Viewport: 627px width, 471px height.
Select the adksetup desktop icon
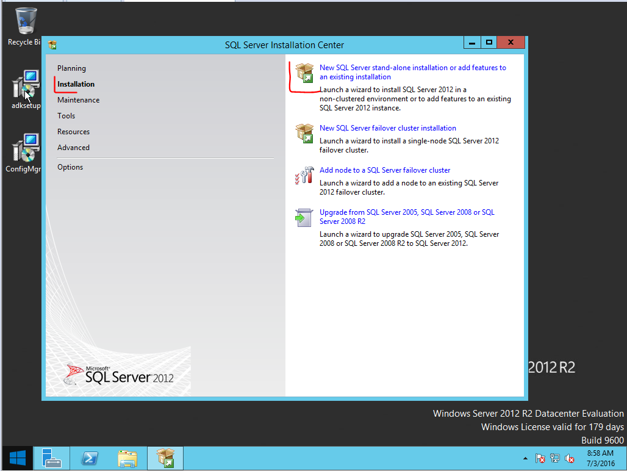[26, 90]
